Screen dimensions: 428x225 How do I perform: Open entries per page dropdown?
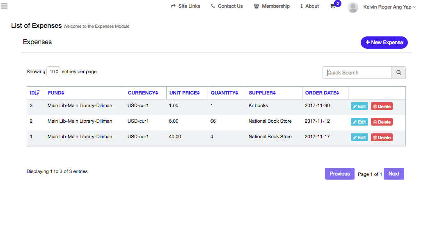coord(53,72)
